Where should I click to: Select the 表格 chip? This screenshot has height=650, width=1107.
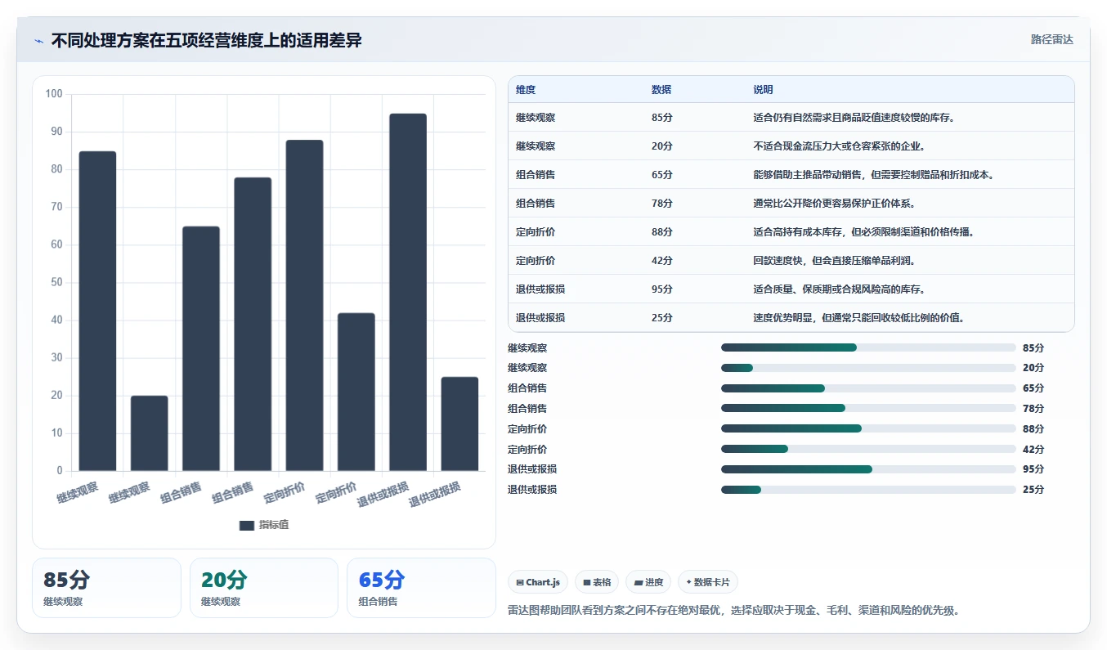point(597,582)
